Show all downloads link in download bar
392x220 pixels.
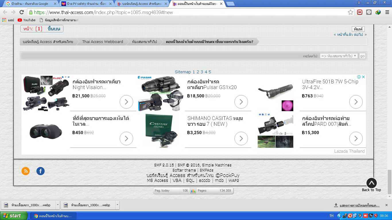point(357,205)
